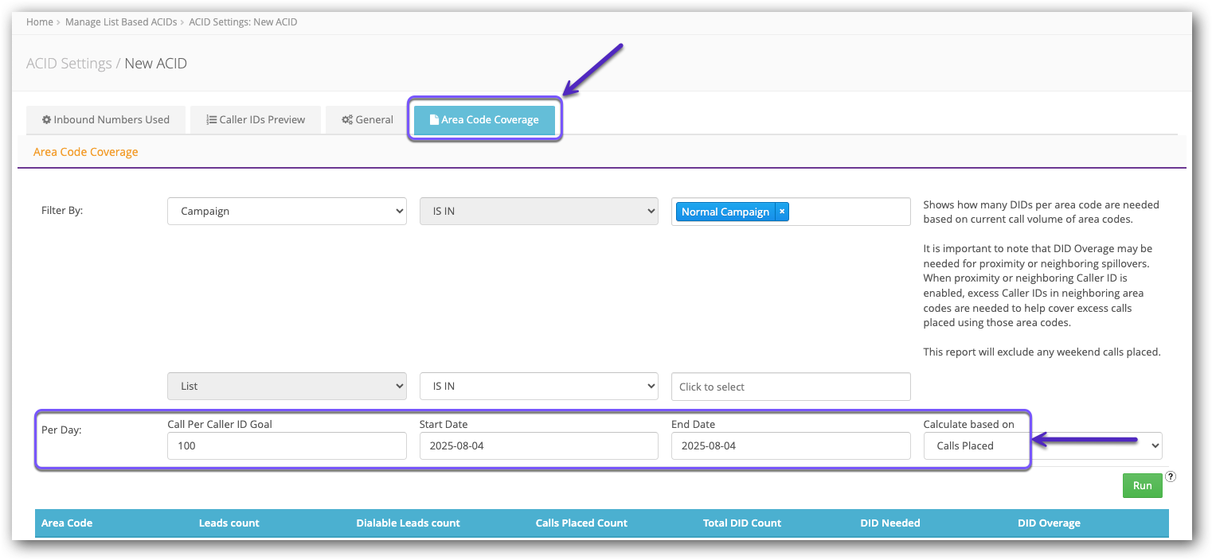The width and height of the screenshot is (1212, 560).
Task: Remove the Normal Campaign tag with x
Action: [782, 212]
